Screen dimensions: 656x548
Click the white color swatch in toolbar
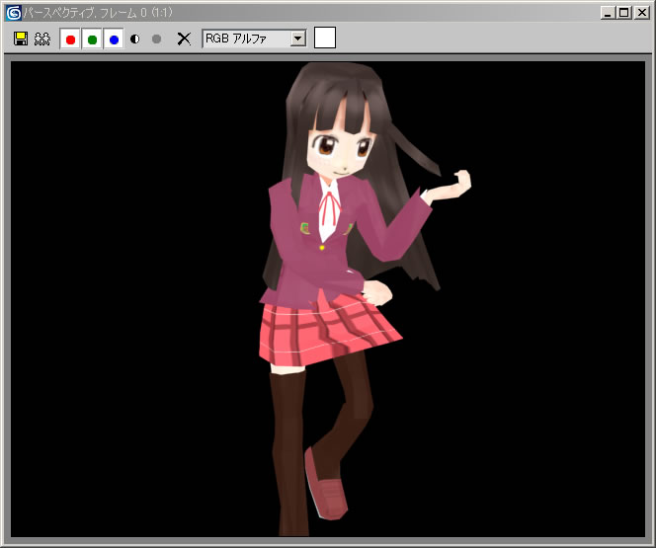(x=325, y=39)
